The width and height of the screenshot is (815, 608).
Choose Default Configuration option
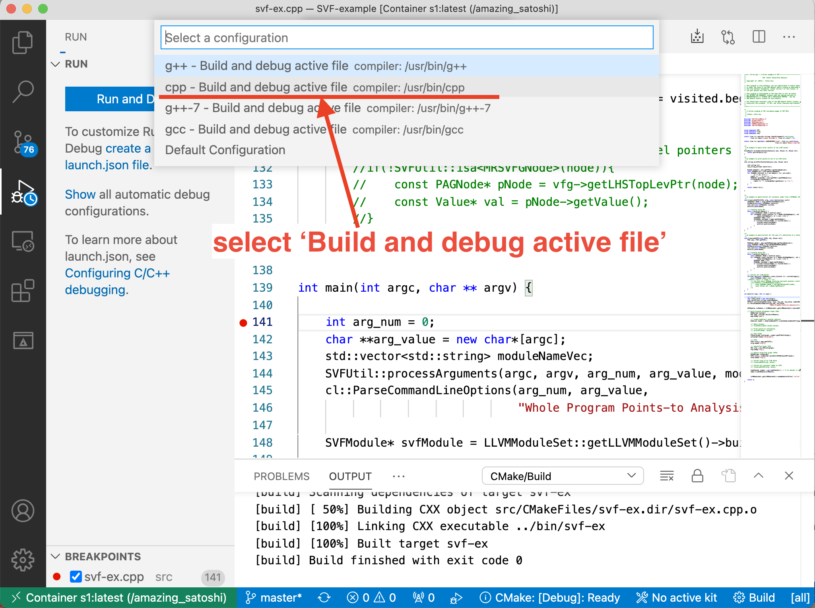tap(407, 150)
